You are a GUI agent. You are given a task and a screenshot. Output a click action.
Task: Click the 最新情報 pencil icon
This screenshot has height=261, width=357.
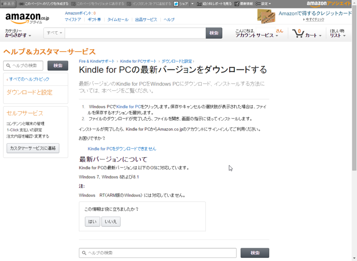[237, 4]
